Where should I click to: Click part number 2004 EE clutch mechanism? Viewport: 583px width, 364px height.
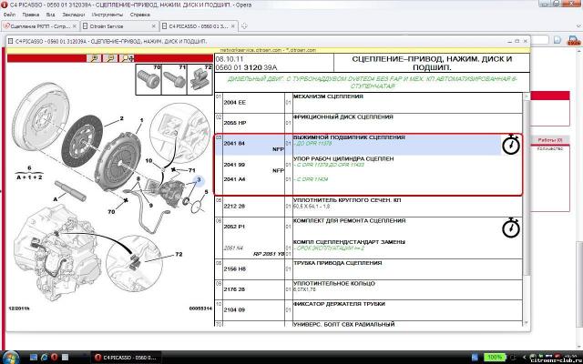235,102
